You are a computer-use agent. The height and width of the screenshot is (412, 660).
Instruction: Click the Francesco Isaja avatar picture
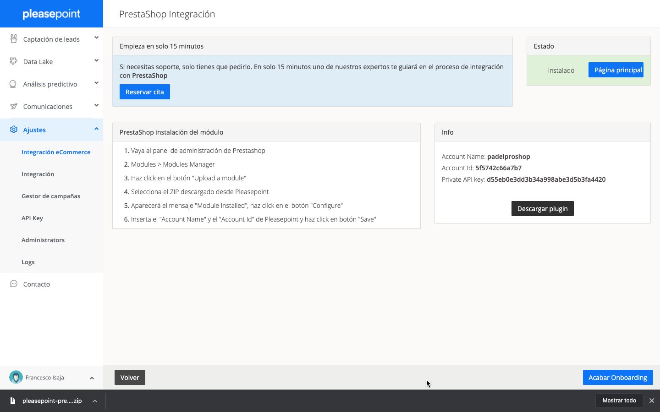click(x=16, y=377)
